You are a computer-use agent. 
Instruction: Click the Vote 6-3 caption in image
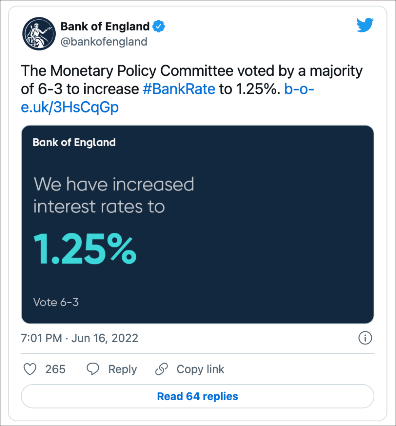click(56, 302)
